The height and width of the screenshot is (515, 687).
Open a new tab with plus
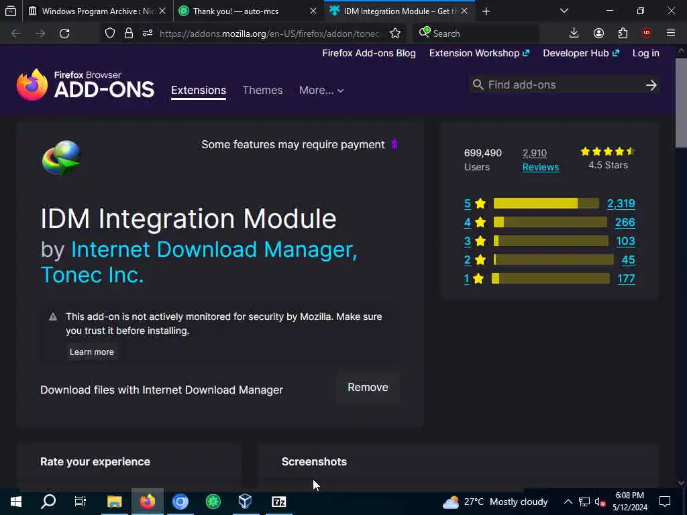[x=486, y=11]
